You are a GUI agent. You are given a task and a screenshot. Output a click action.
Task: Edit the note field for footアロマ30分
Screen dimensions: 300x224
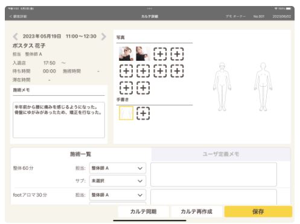click(x=214, y=197)
